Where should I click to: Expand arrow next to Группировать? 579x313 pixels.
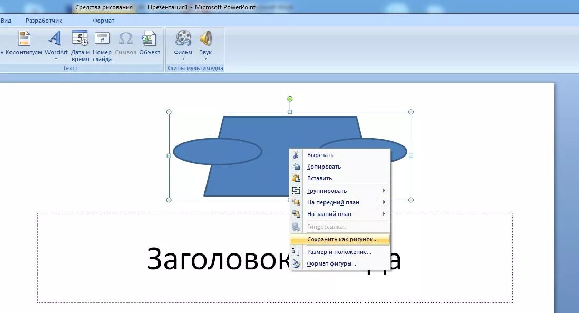click(384, 191)
